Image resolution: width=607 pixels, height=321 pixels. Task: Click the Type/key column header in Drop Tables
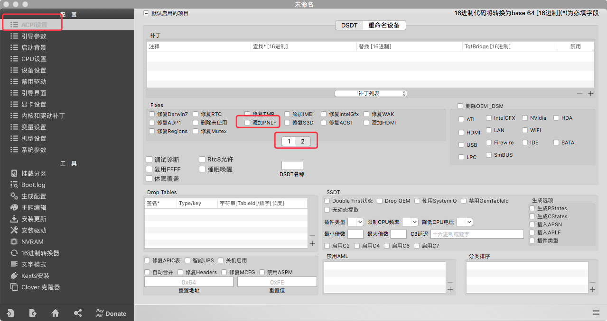(x=197, y=203)
